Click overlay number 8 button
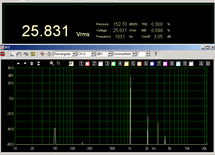This screenshot has width=215, height=155. 172,63
